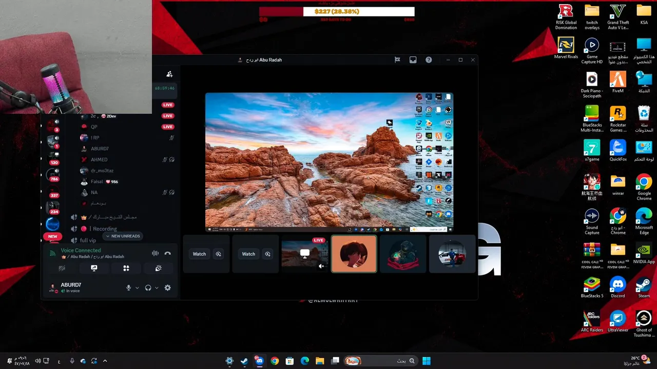The width and height of the screenshot is (657, 369).
Task: Open Grand Theft Auto V desktop icon
Action: pyautogui.click(x=618, y=17)
